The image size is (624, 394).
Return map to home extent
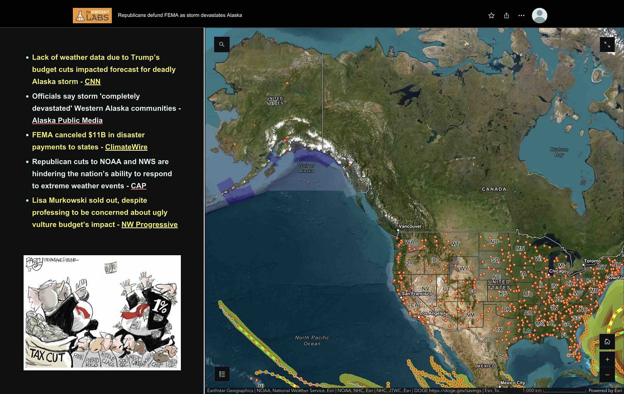click(607, 342)
